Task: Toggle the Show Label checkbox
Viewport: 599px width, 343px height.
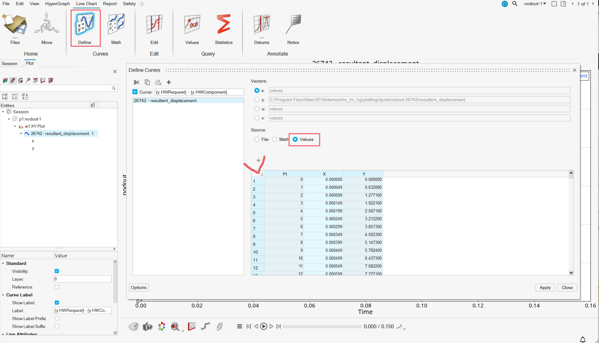Action: [57, 303]
